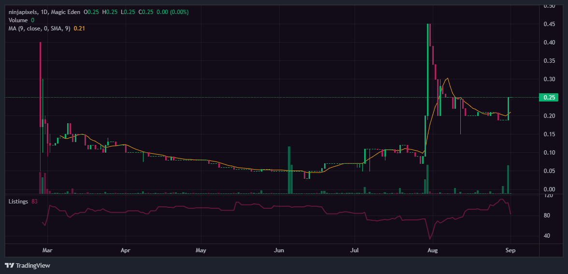
Task: Click the Listings indicator label
Action: [19, 201]
